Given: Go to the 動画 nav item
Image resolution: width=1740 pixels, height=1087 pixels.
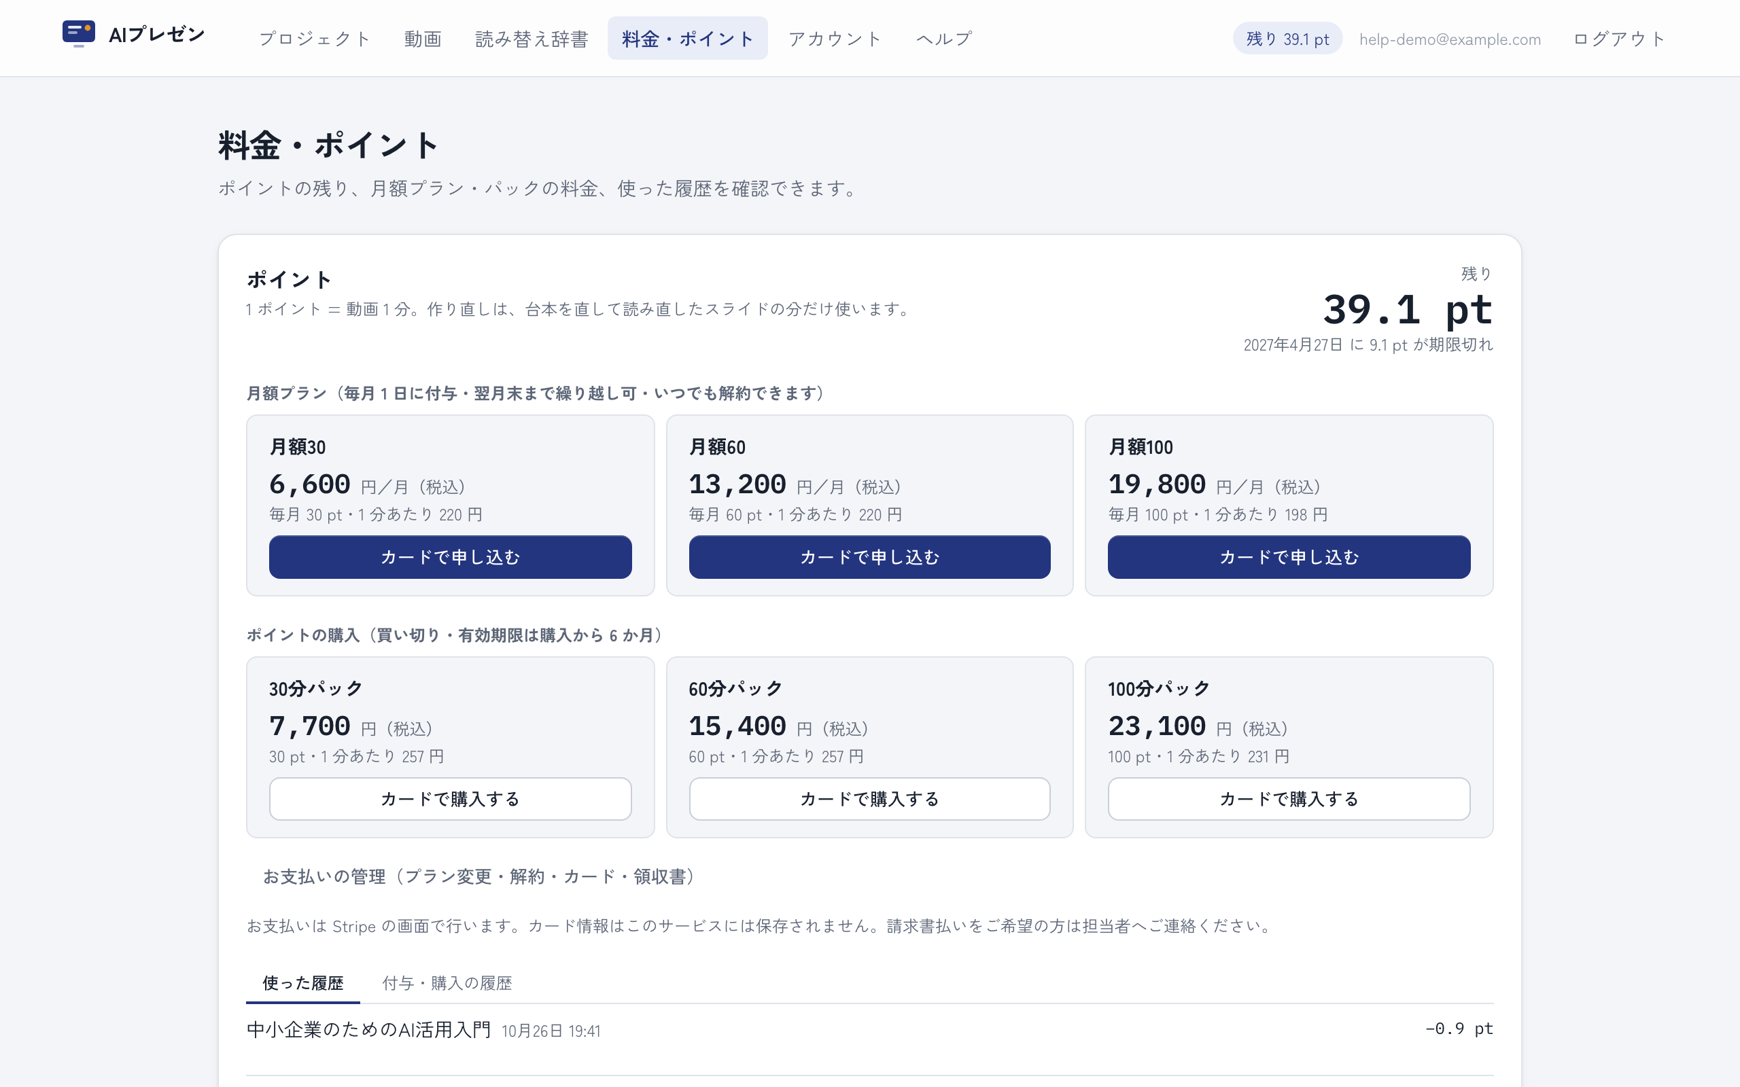Looking at the screenshot, I should tap(423, 39).
